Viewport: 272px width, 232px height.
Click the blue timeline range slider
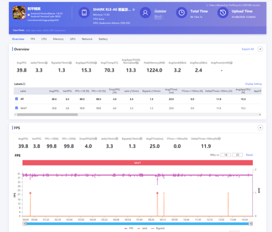pyautogui.click(x=138, y=224)
